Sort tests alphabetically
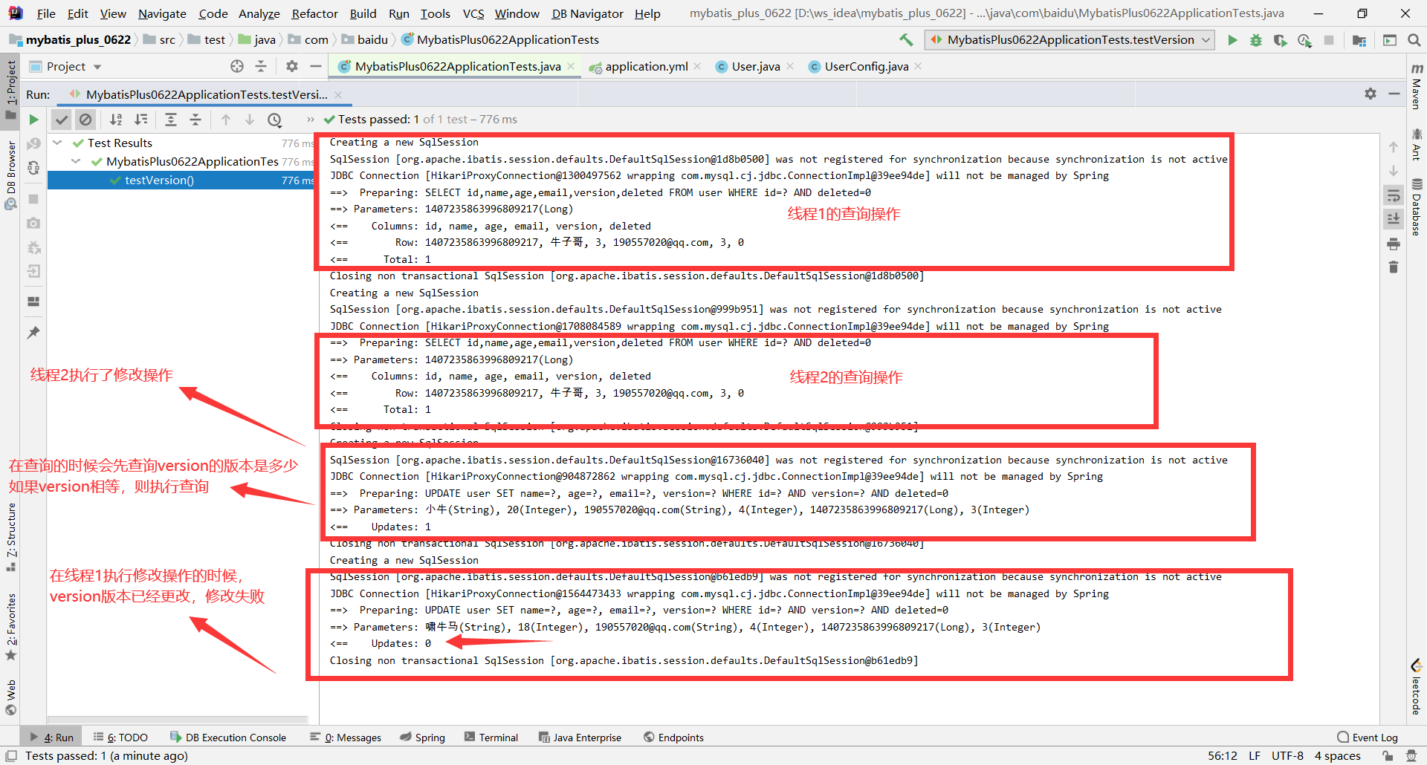 pyautogui.click(x=116, y=120)
